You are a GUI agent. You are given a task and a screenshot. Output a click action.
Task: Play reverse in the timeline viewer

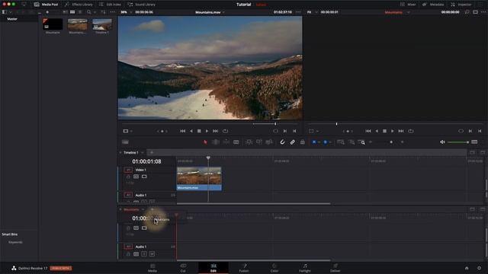click(377, 131)
